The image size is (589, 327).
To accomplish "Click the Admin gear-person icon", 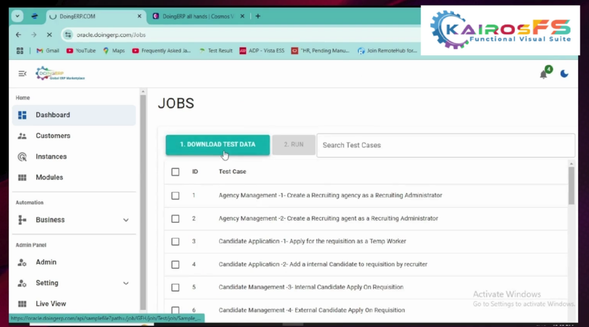I will 22,263.
